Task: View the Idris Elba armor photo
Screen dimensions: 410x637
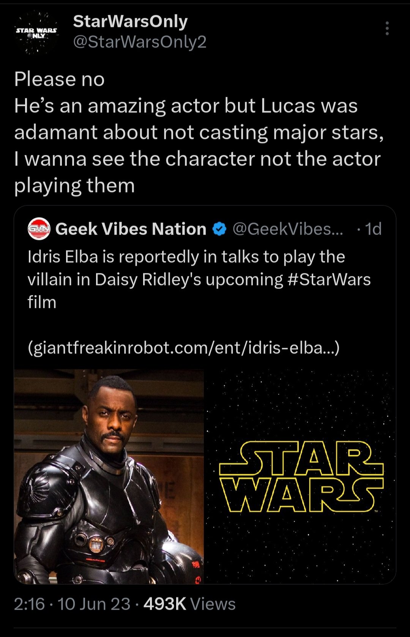Action: coord(109,476)
